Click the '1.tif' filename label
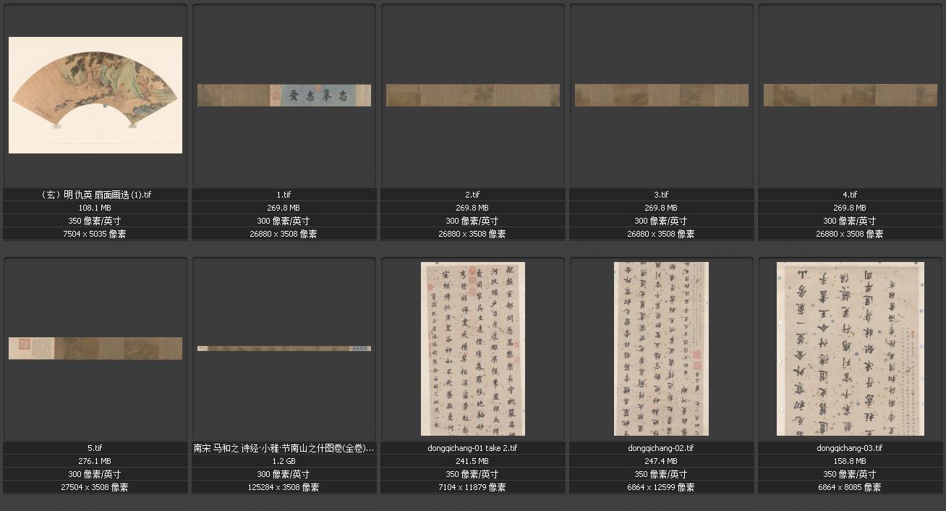 point(284,195)
